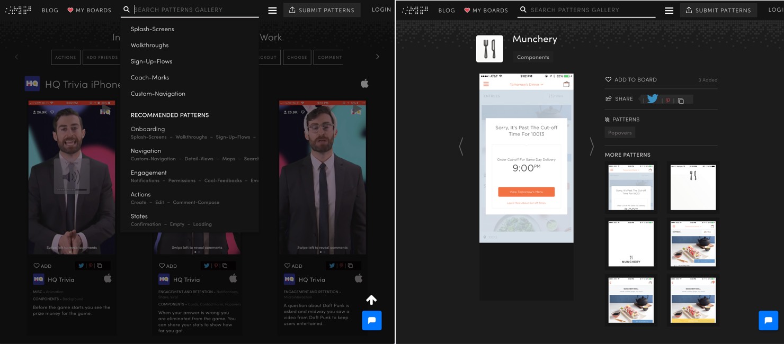Click the Popovers pattern tag
Image resolution: width=784 pixels, height=344 pixels.
619,133
